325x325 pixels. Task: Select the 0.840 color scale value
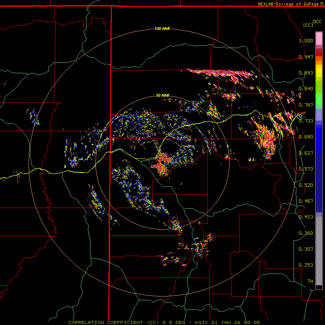pyautogui.click(x=306, y=89)
